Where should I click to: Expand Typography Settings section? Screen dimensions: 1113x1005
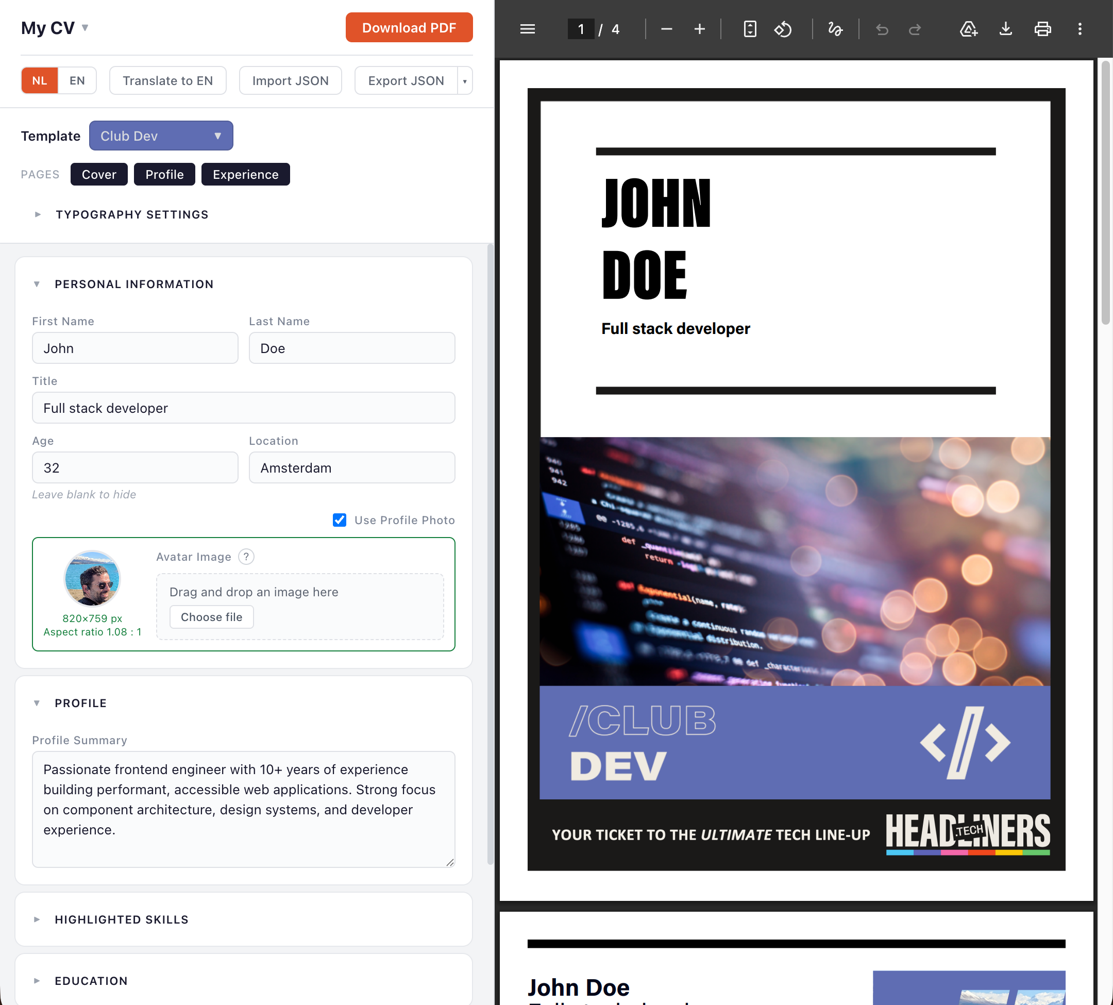(x=131, y=215)
